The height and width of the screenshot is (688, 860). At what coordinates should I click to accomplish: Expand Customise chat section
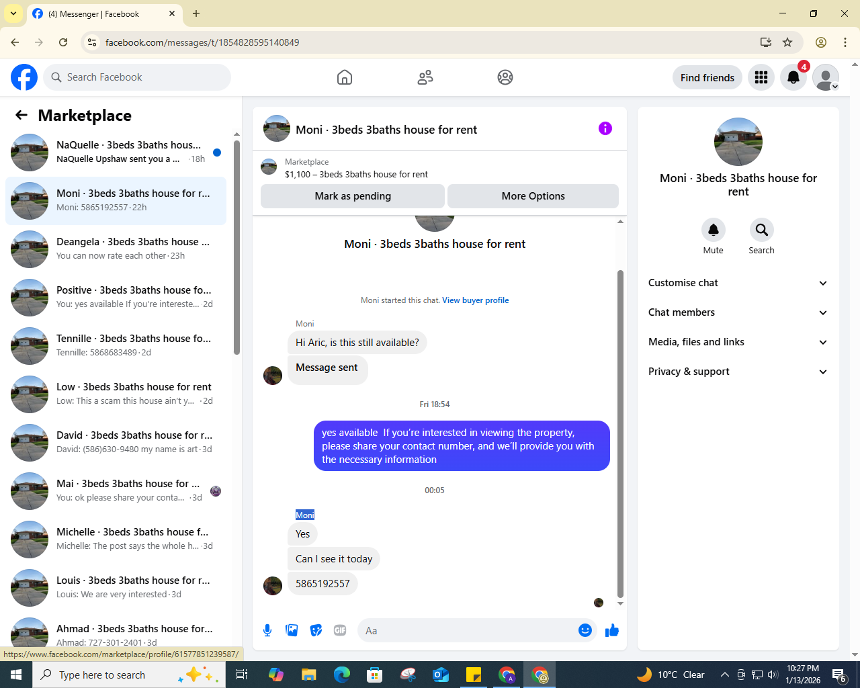(x=738, y=283)
